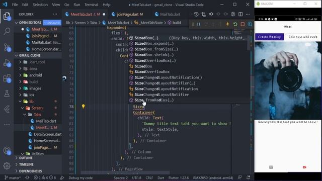Viewport: 322px width, 181px height.
Task: Click the Open Changes compare icon
Action: (203, 14)
